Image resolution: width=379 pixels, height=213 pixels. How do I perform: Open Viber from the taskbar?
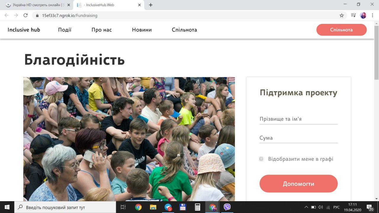tap(227, 207)
